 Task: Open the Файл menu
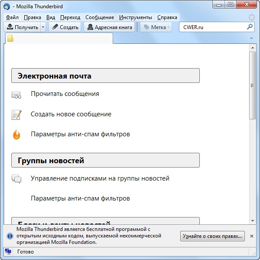13,17
